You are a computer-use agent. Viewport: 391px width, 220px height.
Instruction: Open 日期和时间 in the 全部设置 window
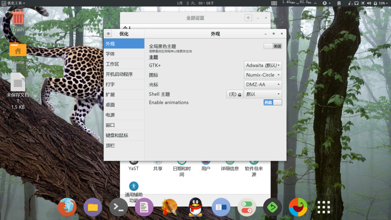[182, 169]
